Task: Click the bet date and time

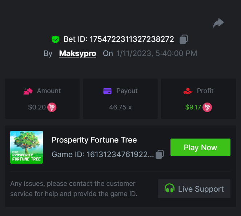Action: [x=157, y=53]
